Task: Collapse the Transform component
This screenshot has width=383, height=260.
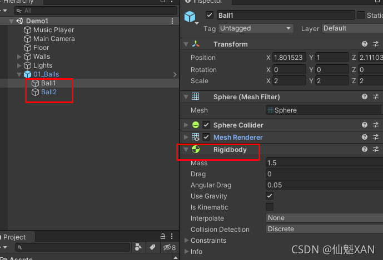Action: [x=186, y=44]
